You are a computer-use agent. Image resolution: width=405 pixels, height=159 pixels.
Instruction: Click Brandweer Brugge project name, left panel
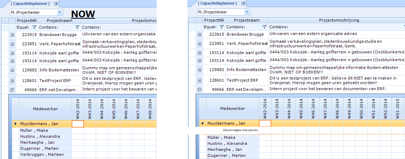57,35
